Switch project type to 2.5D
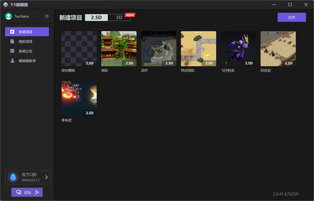Image resolution: width=314 pixels, height=201 pixels. click(96, 18)
